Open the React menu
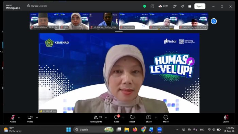This screenshot has width=238, height=134. click(132, 119)
